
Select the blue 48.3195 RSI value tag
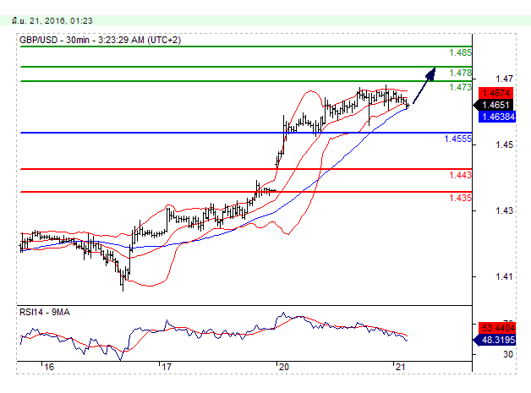pos(495,340)
